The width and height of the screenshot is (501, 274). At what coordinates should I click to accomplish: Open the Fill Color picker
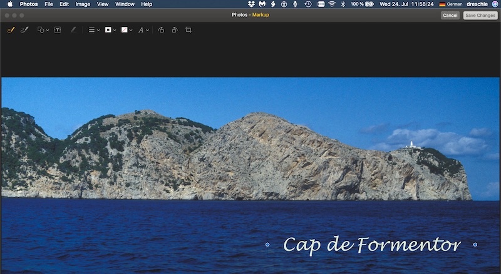click(126, 29)
